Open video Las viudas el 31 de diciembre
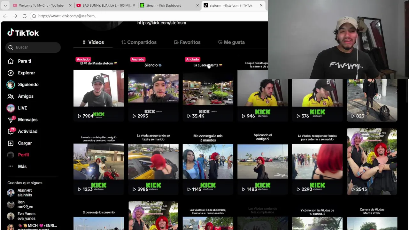The height and width of the screenshot is (230, 409). (x=208, y=216)
